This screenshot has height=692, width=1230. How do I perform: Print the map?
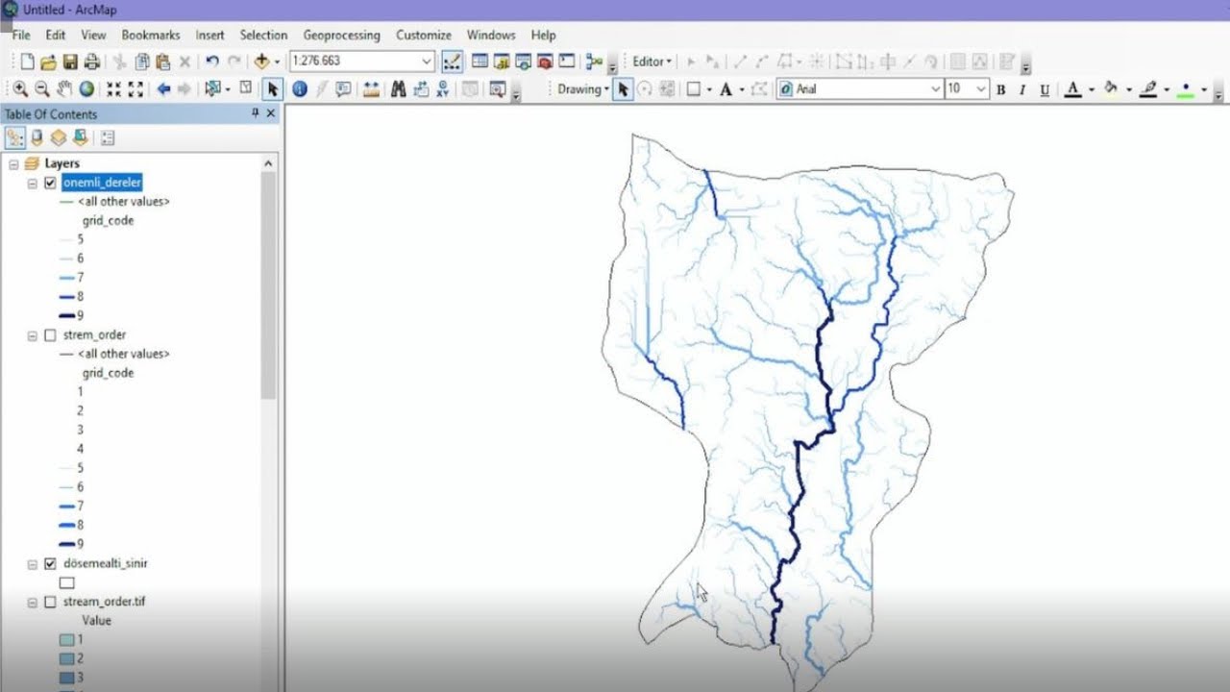(91, 62)
